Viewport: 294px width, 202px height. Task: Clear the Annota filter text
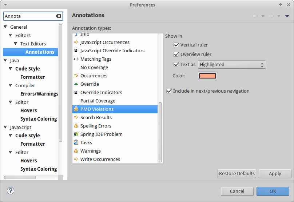click(x=58, y=16)
